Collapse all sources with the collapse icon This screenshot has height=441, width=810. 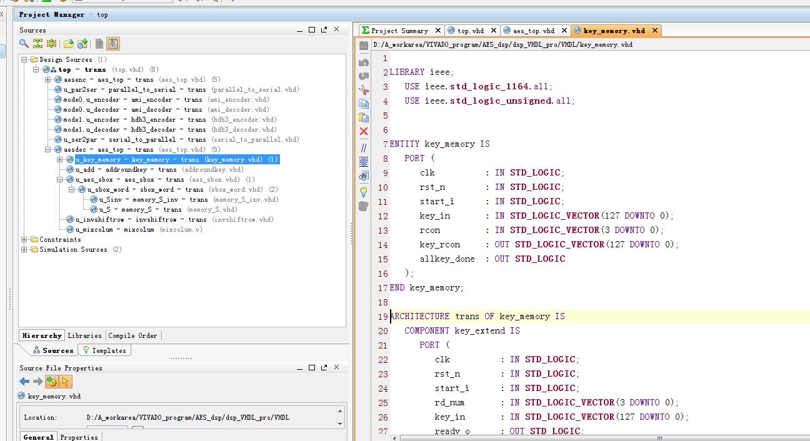point(37,44)
